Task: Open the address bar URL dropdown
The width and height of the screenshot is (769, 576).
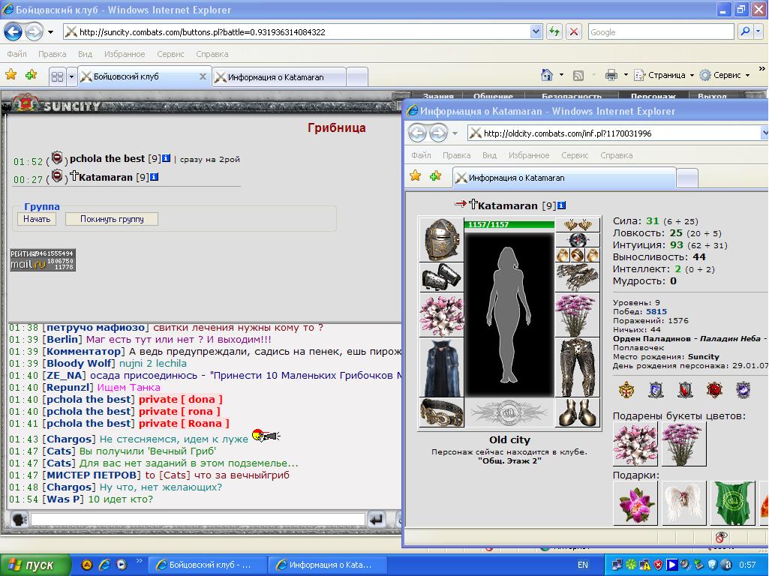Action: (x=536, y=31)
